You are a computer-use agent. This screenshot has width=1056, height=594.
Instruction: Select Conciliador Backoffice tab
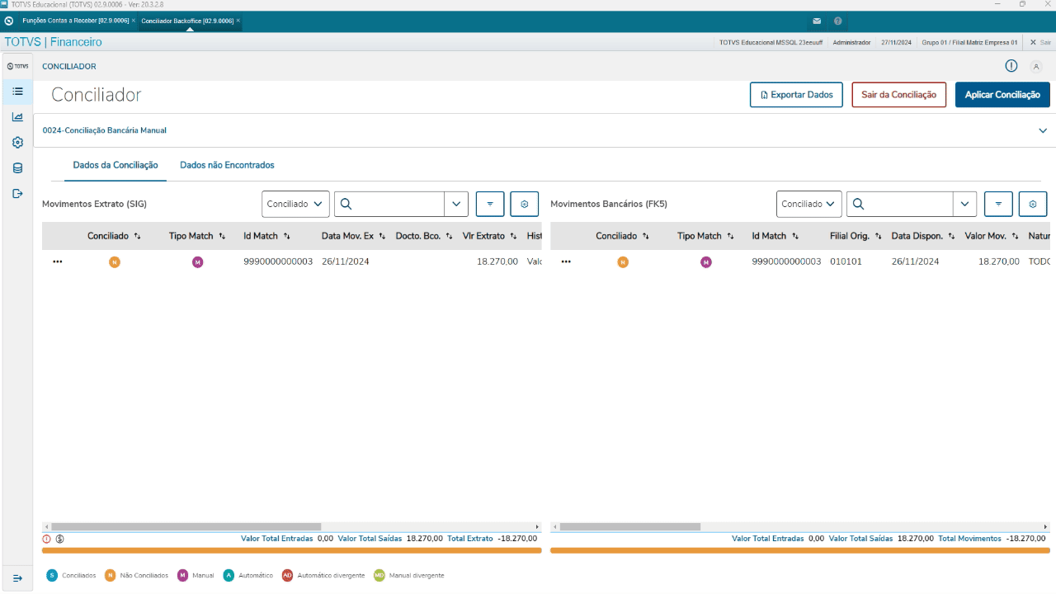coord(187,21)
